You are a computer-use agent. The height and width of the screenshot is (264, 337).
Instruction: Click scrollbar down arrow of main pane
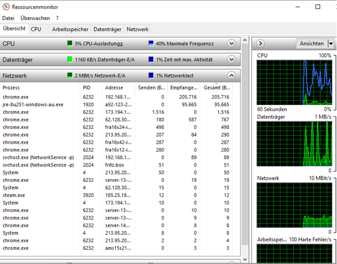tap(245, 259)
